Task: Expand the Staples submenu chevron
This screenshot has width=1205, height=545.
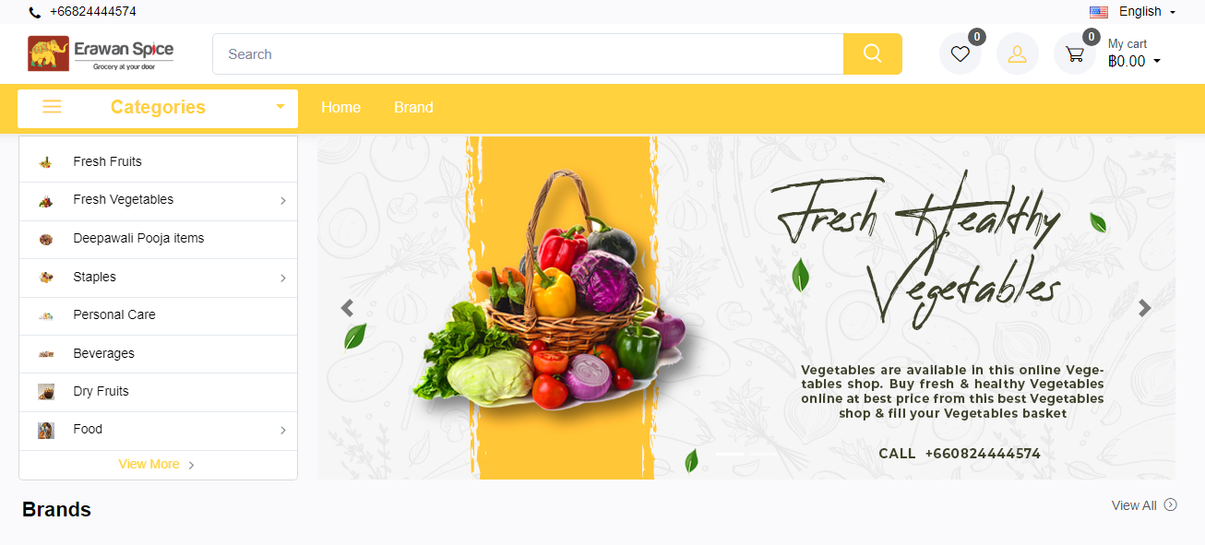Action: [283, 278]
